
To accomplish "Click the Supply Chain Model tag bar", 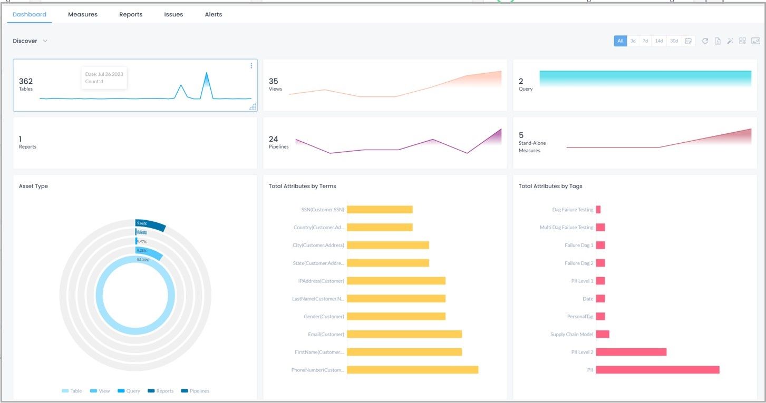I will [x=603, y=334].
